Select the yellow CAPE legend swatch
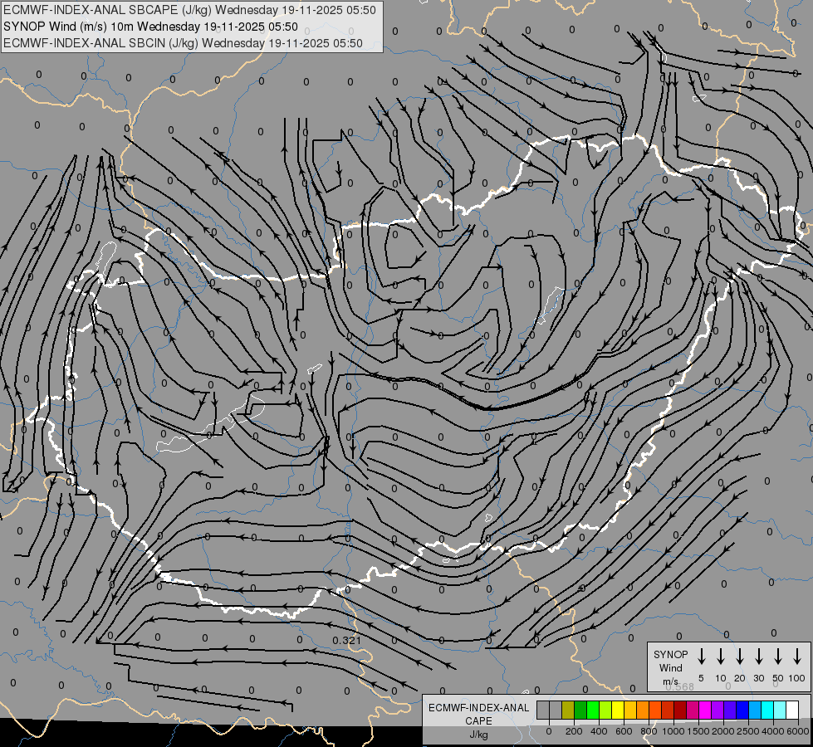The width and height of the screenshot is (813, 747). click(x=618, y=710)
